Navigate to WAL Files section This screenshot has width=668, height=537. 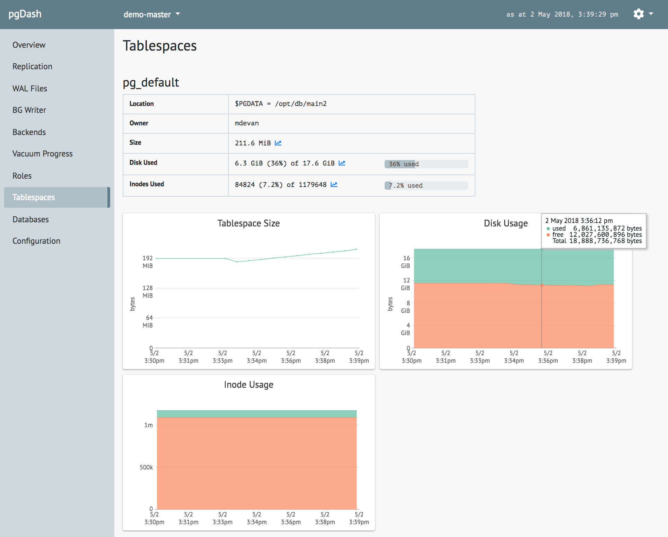click(30, 88)
